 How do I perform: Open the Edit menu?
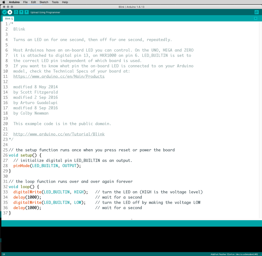(34, 2)
